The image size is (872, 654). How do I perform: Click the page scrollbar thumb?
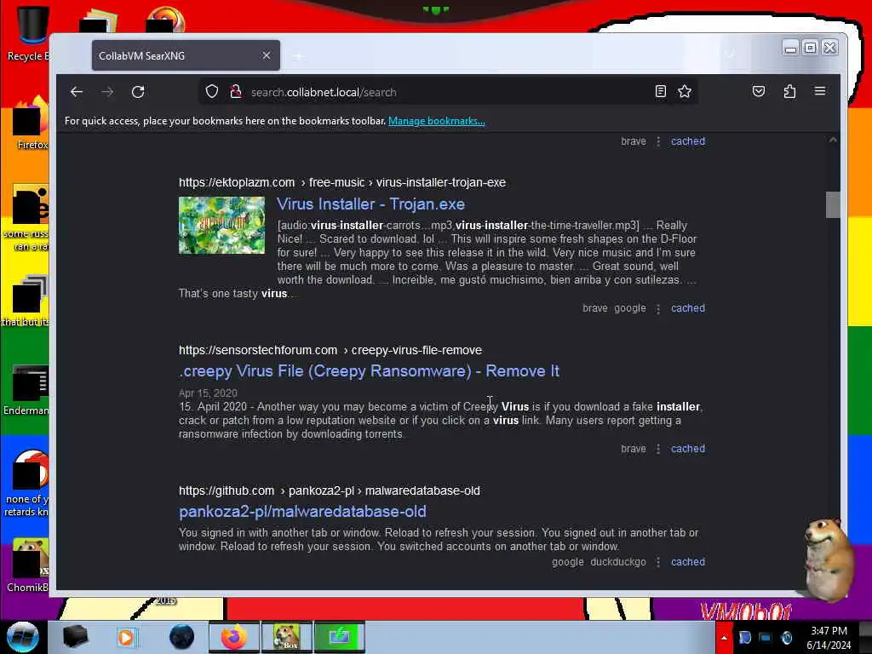833,204
